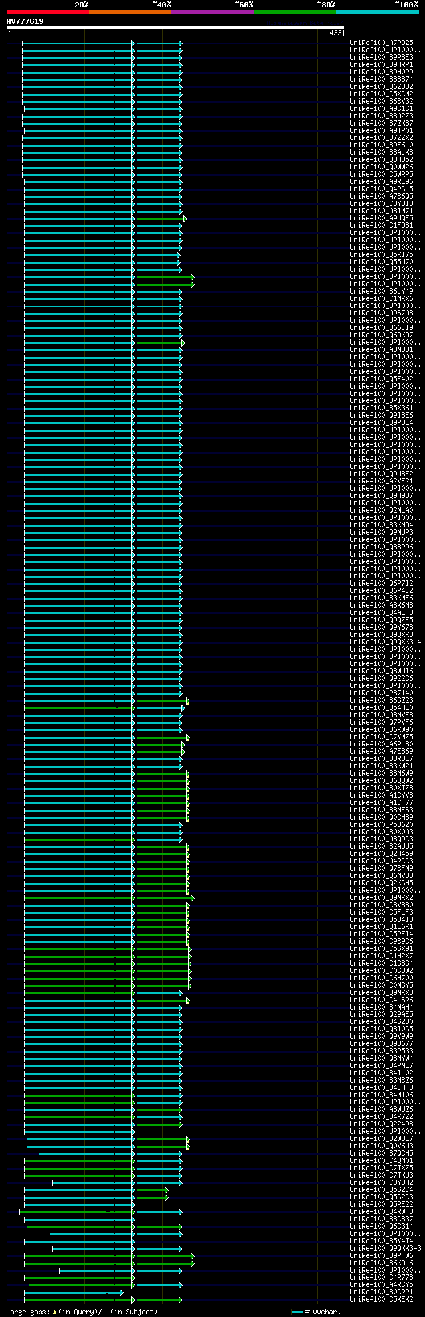Select UniRef100_Q22498 label
This screenshot has height=1317, width=425.
[x=381, y=1124]
